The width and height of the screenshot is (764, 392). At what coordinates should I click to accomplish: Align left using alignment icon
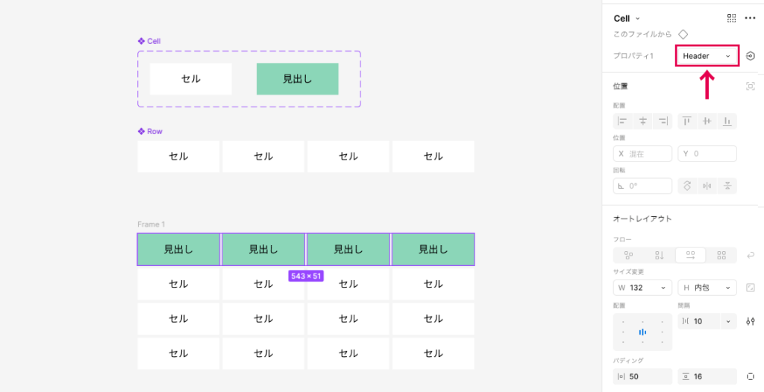click(622, 121)
